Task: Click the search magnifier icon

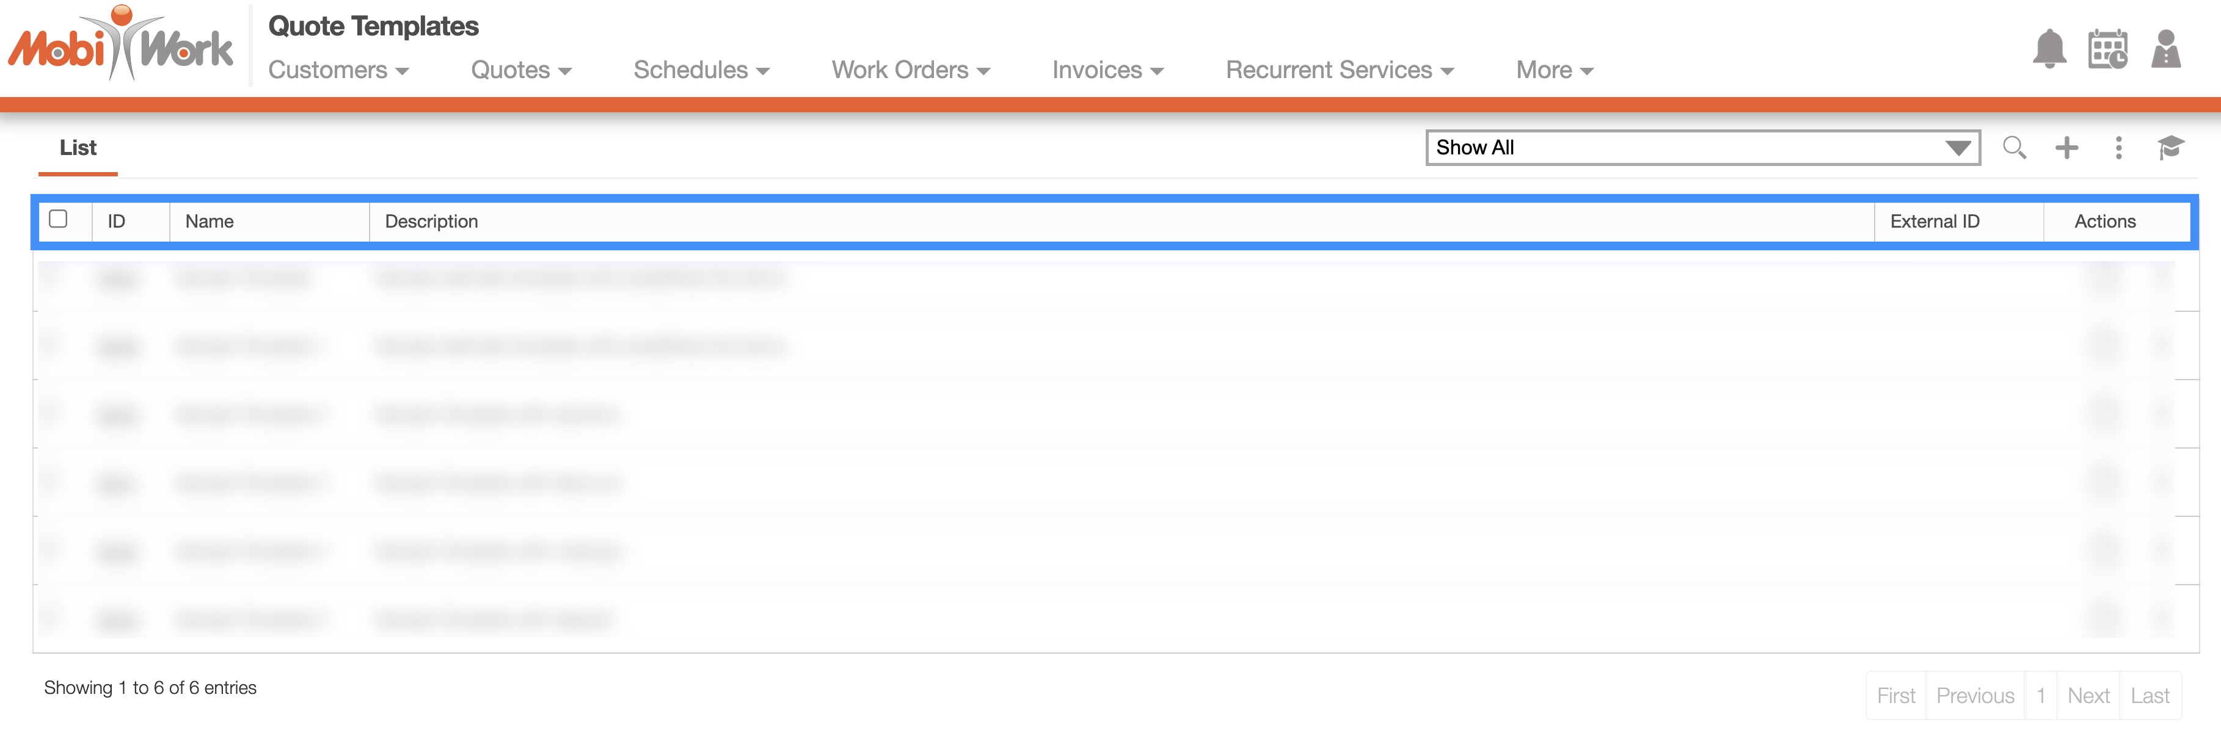Action: (x=2014, y=147)
